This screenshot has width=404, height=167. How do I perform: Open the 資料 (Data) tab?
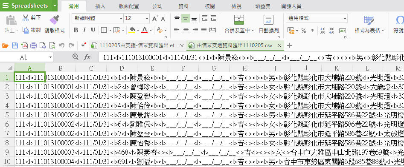coord(183,6)
